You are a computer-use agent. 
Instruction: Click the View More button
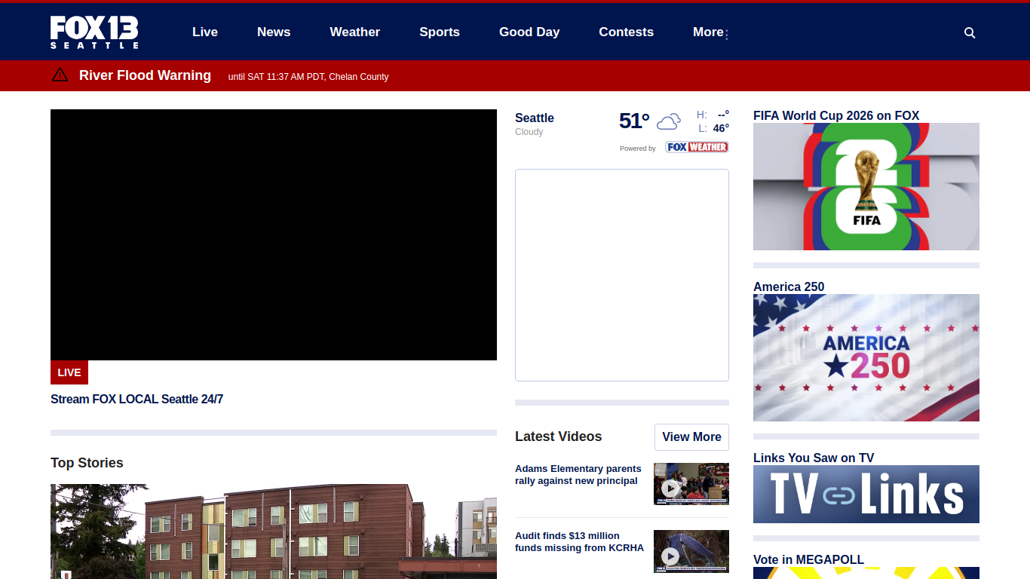pos(691,437)
